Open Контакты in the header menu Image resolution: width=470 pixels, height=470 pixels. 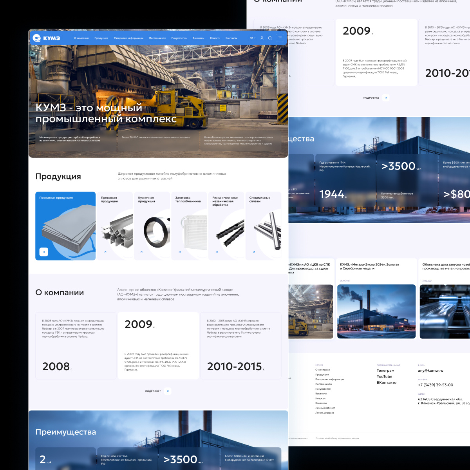(231, 38)
